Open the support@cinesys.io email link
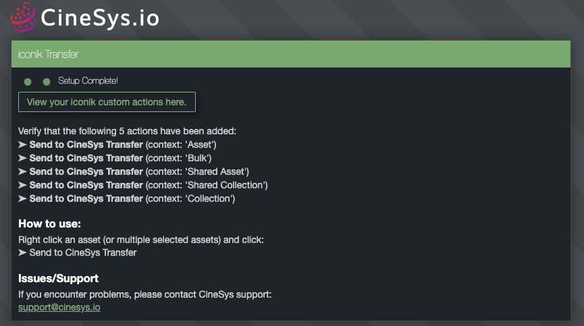Image resolution: width=584 pixels, height=326 pixels. click(59, 307)
